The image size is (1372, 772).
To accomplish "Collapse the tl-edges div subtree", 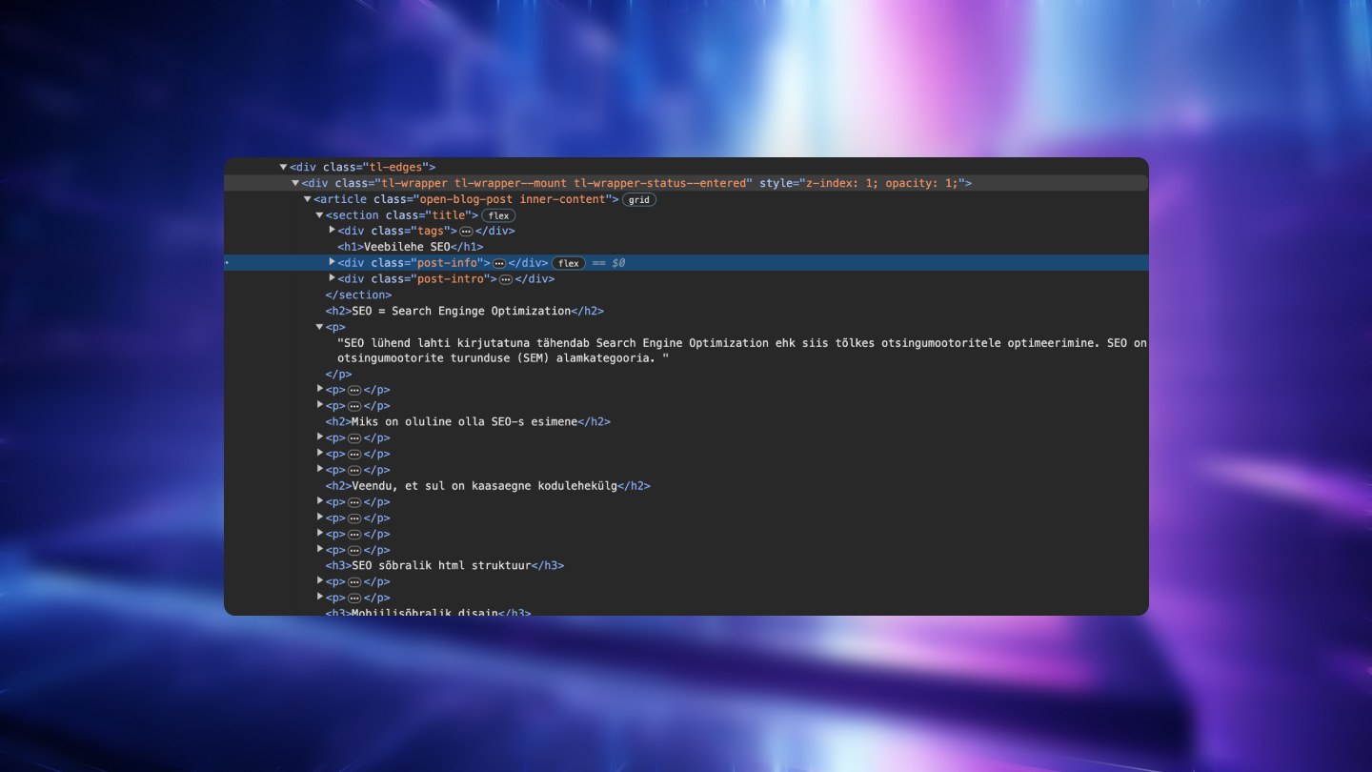I will tap(283, 167).
